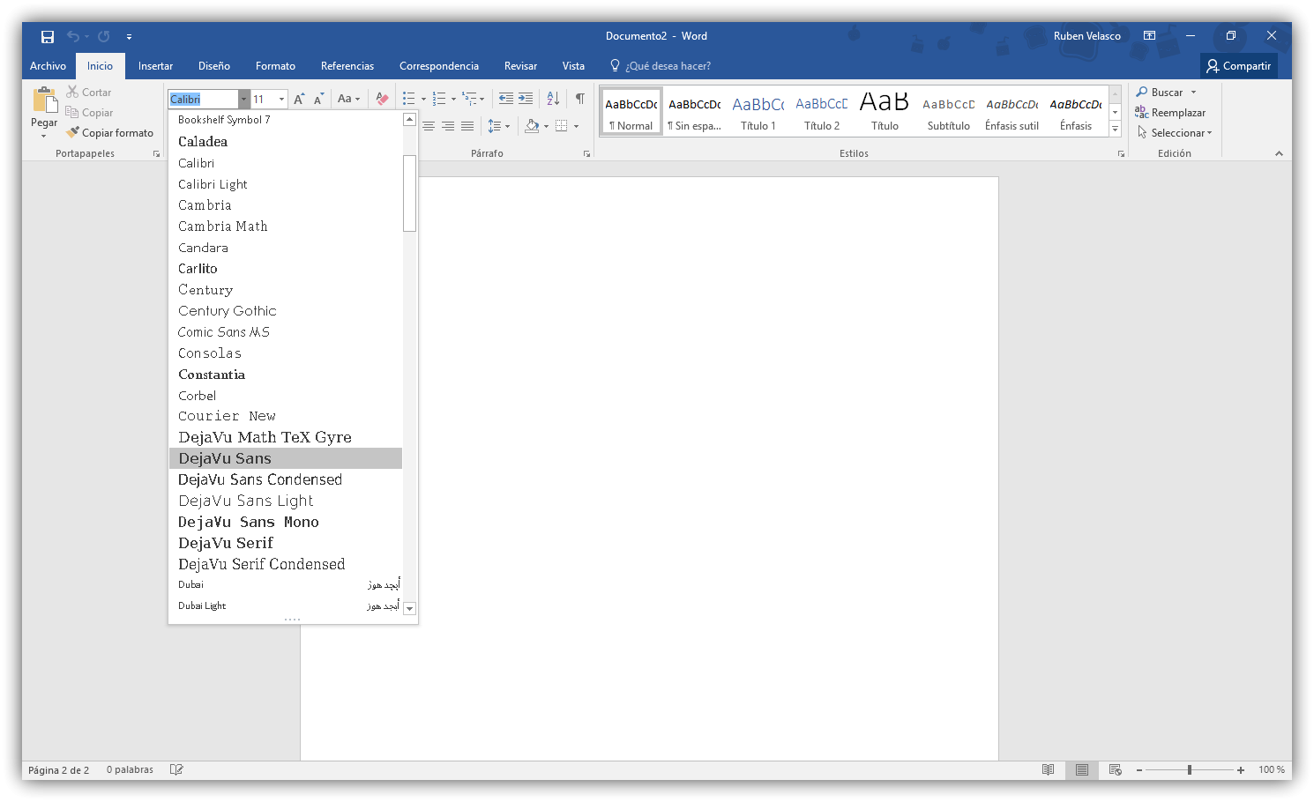Zoom in with the plus button

point(1241,770)
